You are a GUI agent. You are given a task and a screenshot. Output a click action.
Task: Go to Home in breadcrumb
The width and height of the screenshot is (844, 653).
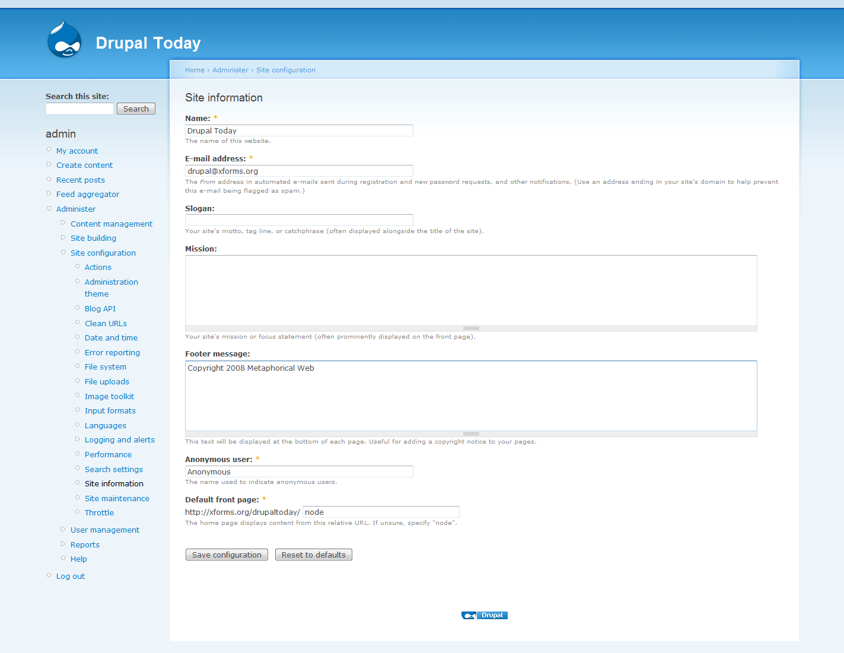pyautogui.click(x=195, y=70)
